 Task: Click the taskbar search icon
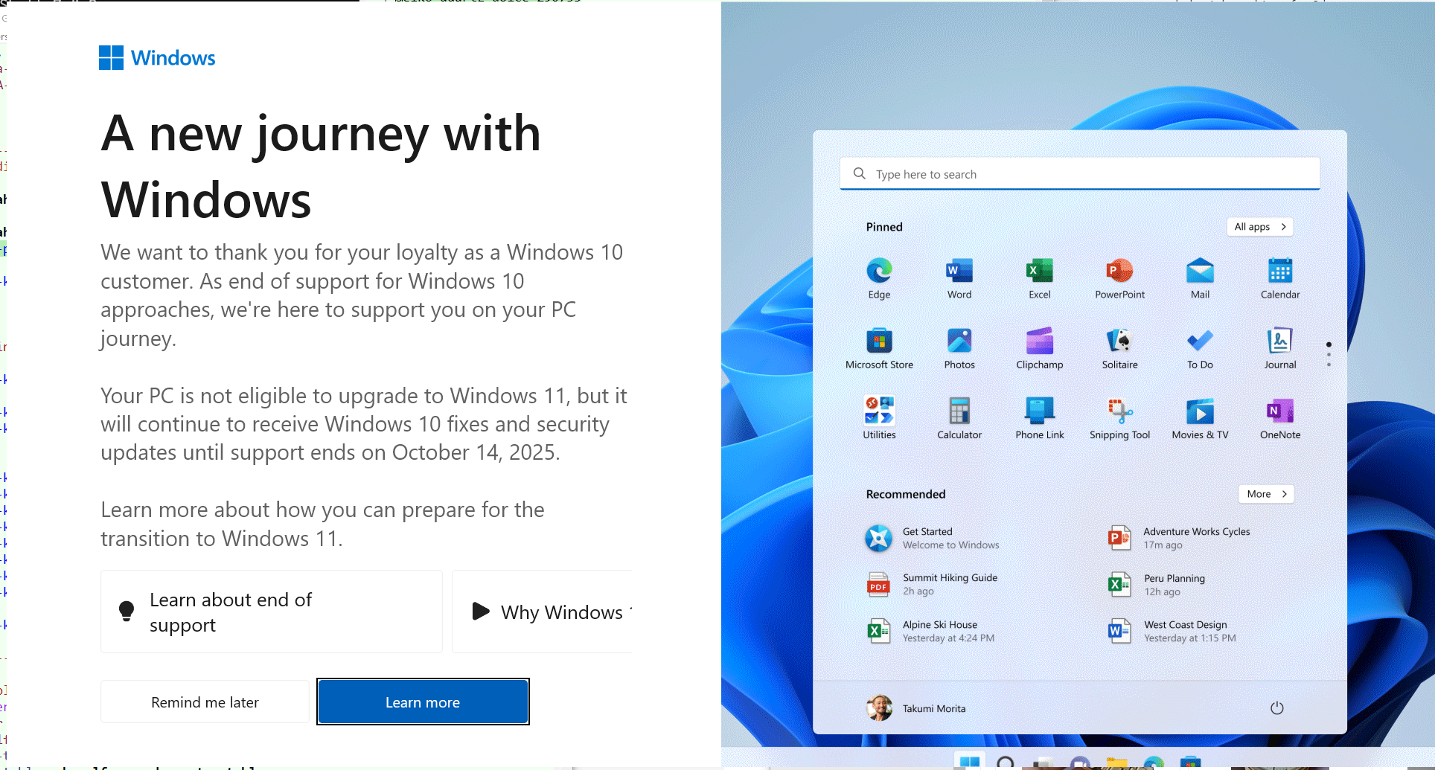(x=1006, y=763)
